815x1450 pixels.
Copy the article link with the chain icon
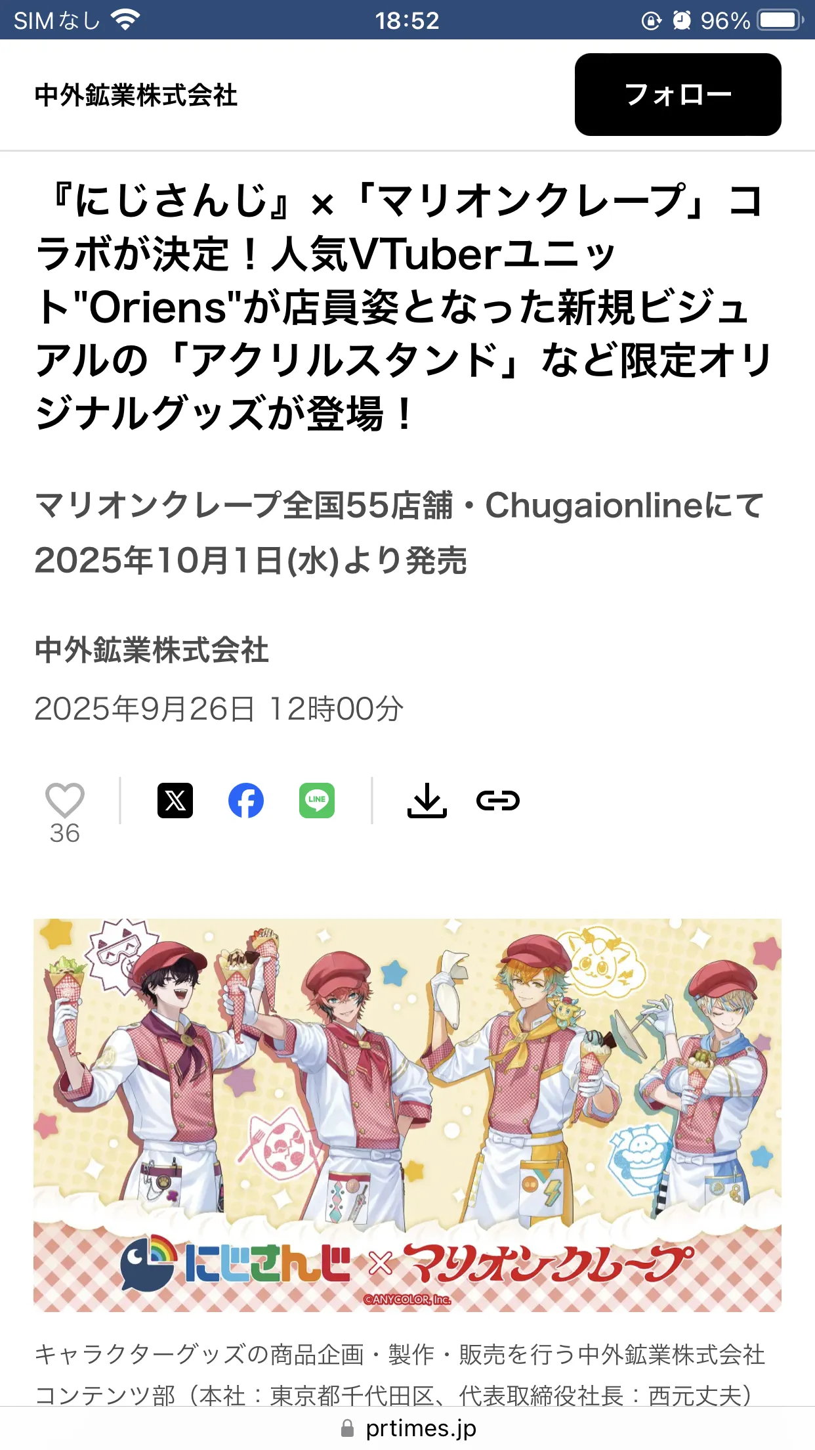498,801
